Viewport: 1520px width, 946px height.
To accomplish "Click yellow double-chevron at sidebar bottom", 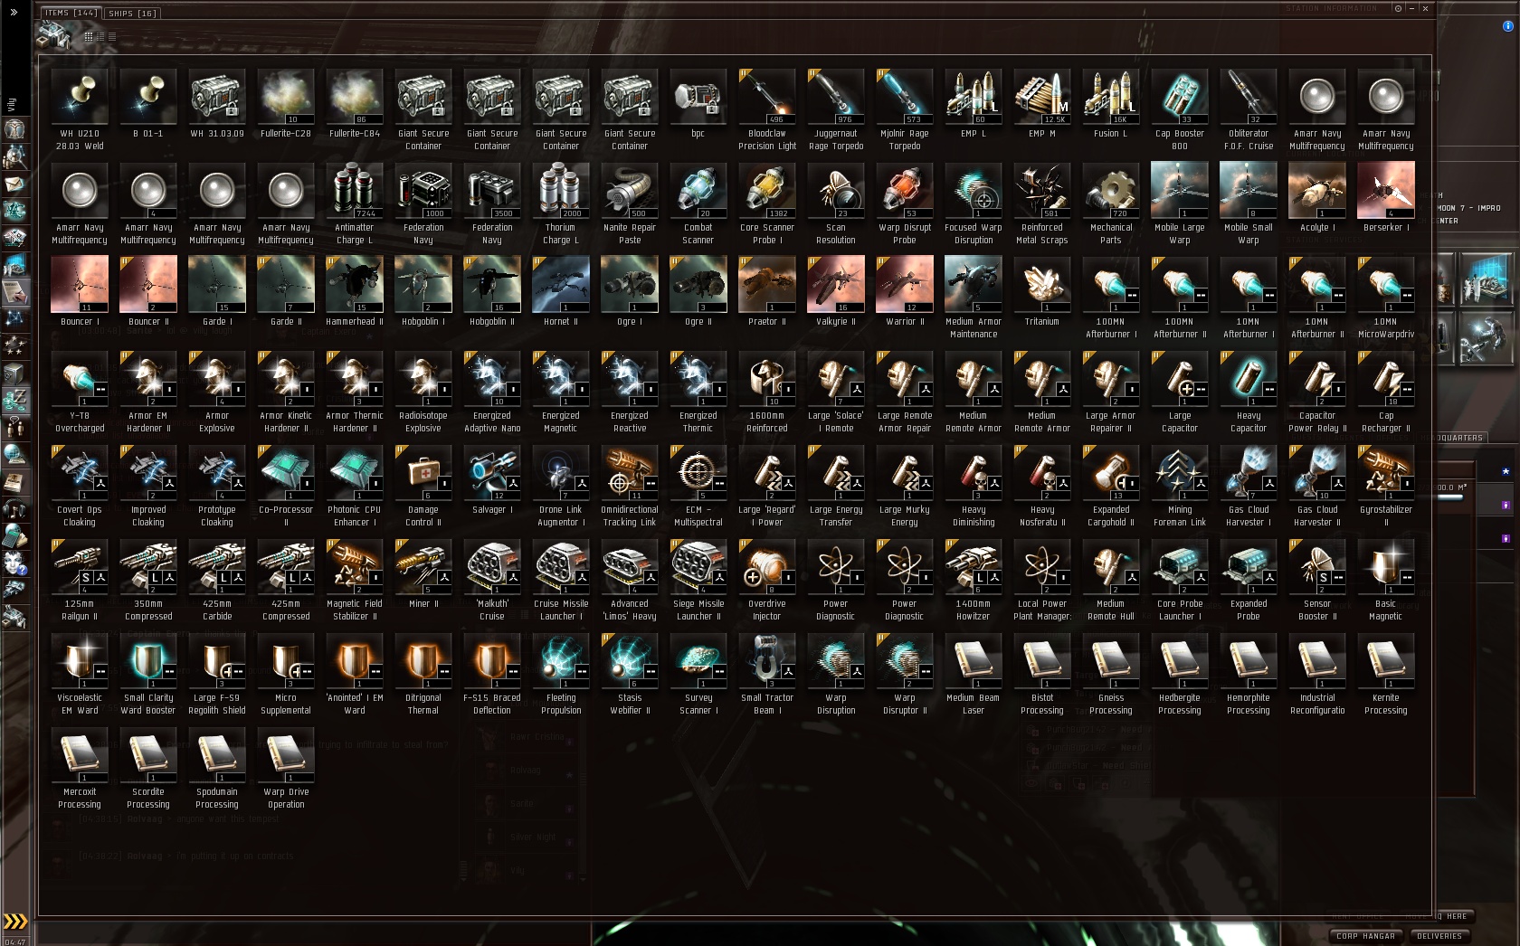I will [x=15, y=922].
